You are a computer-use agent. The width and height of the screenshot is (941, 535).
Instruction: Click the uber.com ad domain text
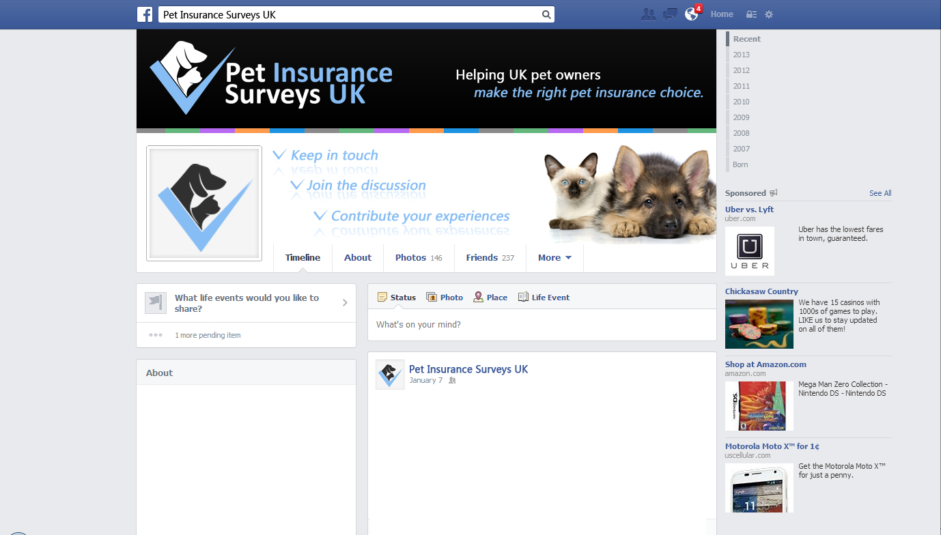740,219
